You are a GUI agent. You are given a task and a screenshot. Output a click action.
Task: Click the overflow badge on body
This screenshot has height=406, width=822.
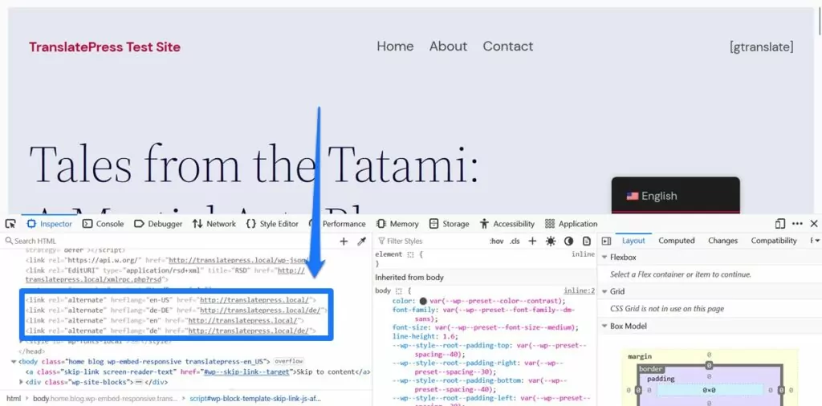[x=288, y=362]
